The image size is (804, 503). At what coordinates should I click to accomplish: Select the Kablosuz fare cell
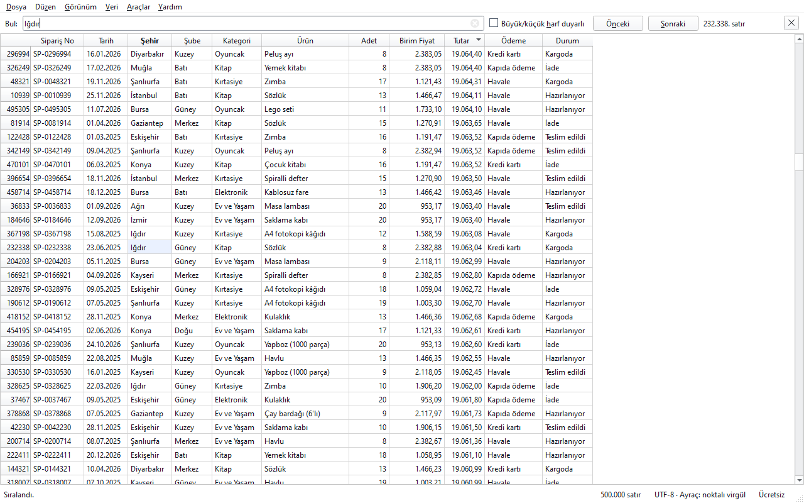click(x=305, y=192)
